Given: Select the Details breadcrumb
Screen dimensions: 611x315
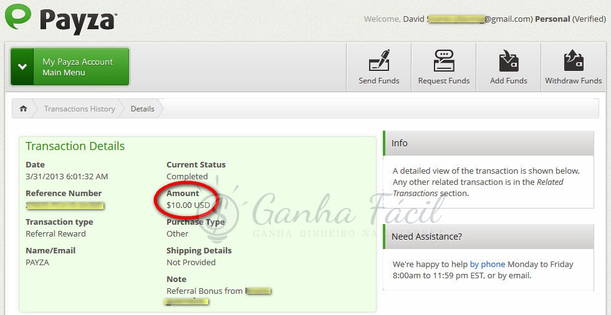Looking at the screenshot, I should (x=142, y=109).
